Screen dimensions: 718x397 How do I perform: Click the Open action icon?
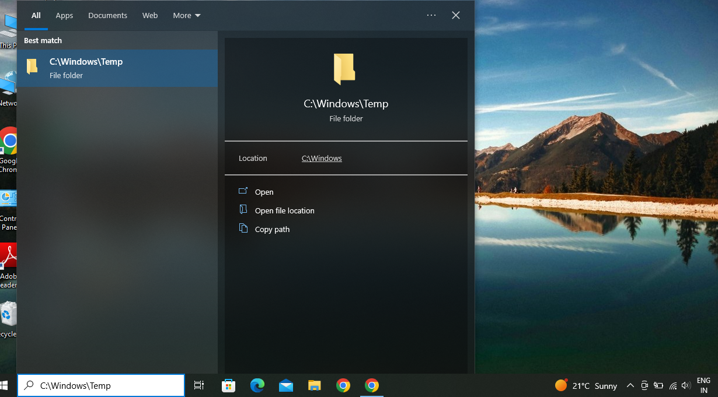[243, 191]
